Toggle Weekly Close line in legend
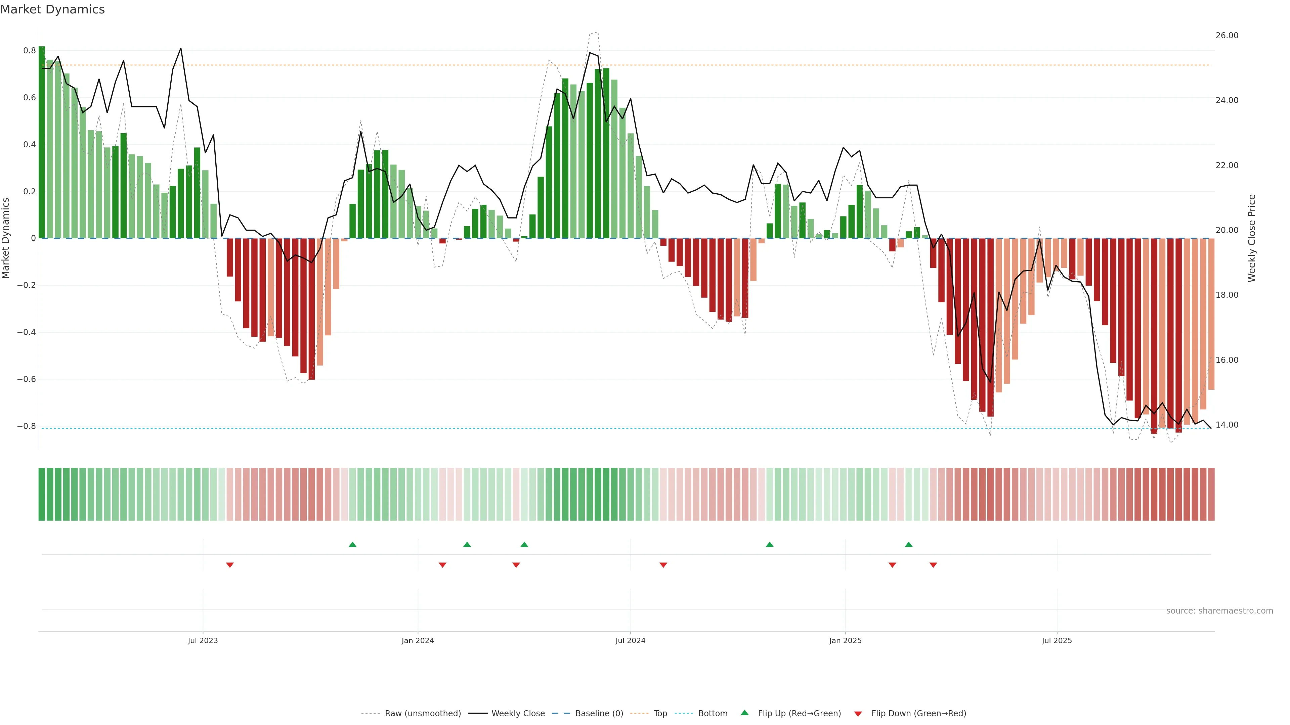Image resolution: width=1290 pixels, height=725 pixels. click(x=518, y=714)
